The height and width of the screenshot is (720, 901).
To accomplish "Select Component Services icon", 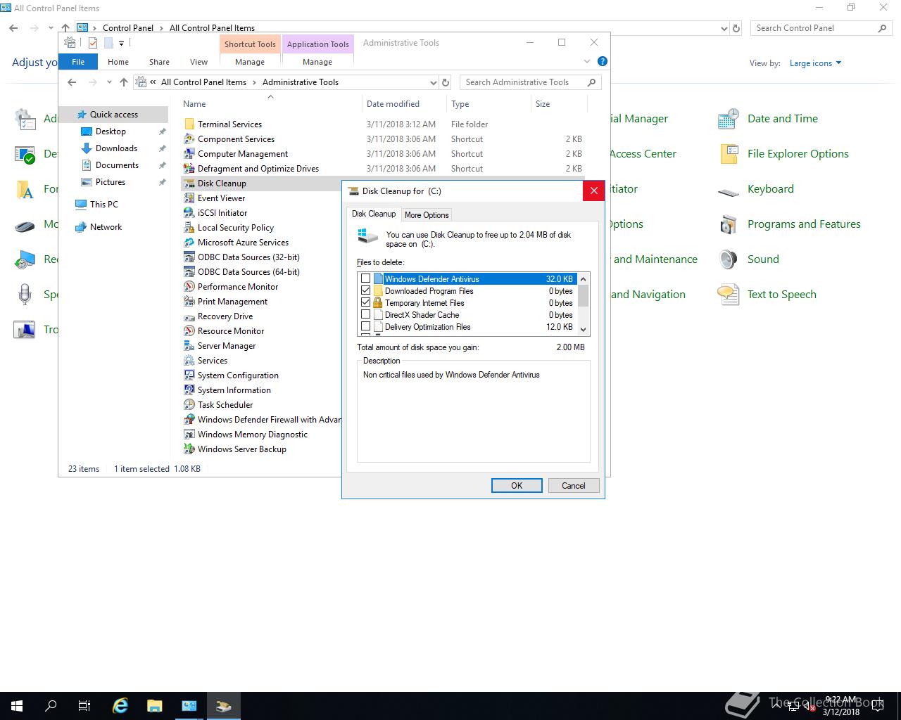I will tap(189, 139).
